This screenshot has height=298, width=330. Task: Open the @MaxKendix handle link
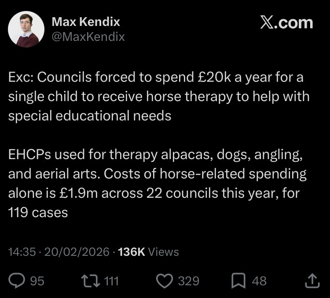tap(88, 37)
